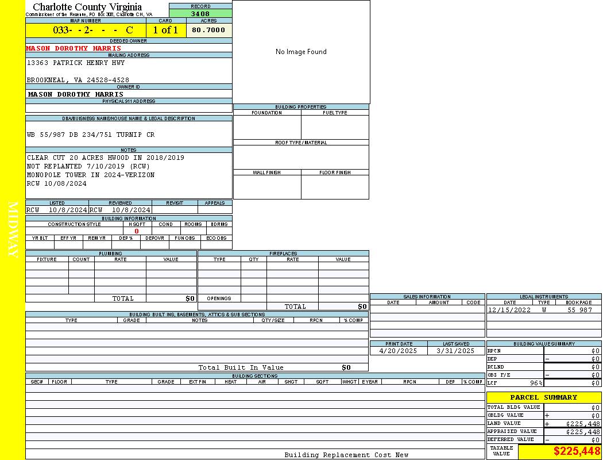Image resolution: width=603 pixels, height=460 pixels.
Task: Select the book/page entry 55 987
Action: click(579, 310)
